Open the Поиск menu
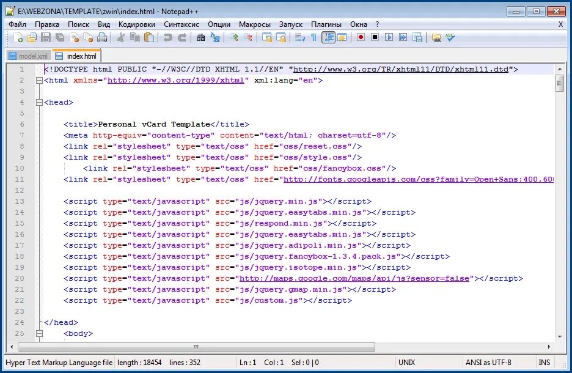Image resolution: width=572 pixels, height=373 pixels. pyautogui.click(x=78, y=24)
